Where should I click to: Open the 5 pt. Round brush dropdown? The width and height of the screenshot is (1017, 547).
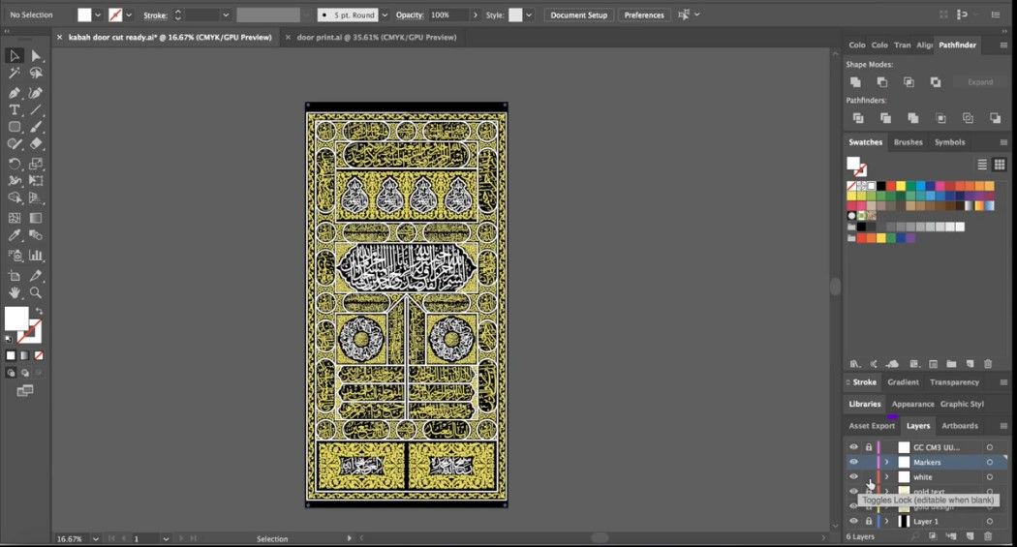(385, 15)
